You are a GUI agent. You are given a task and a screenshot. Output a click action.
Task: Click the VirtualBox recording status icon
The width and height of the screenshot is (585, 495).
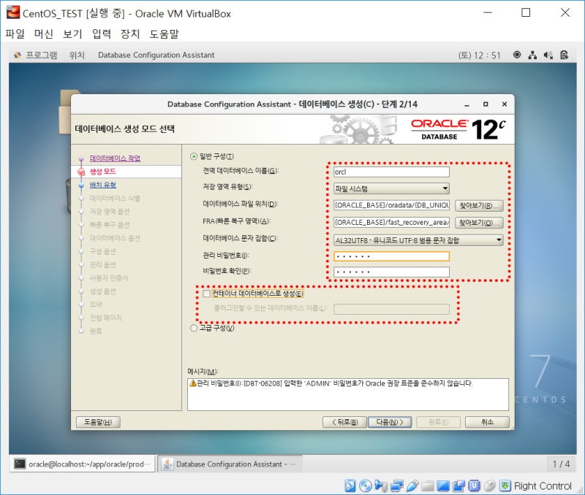click(458, 486)
